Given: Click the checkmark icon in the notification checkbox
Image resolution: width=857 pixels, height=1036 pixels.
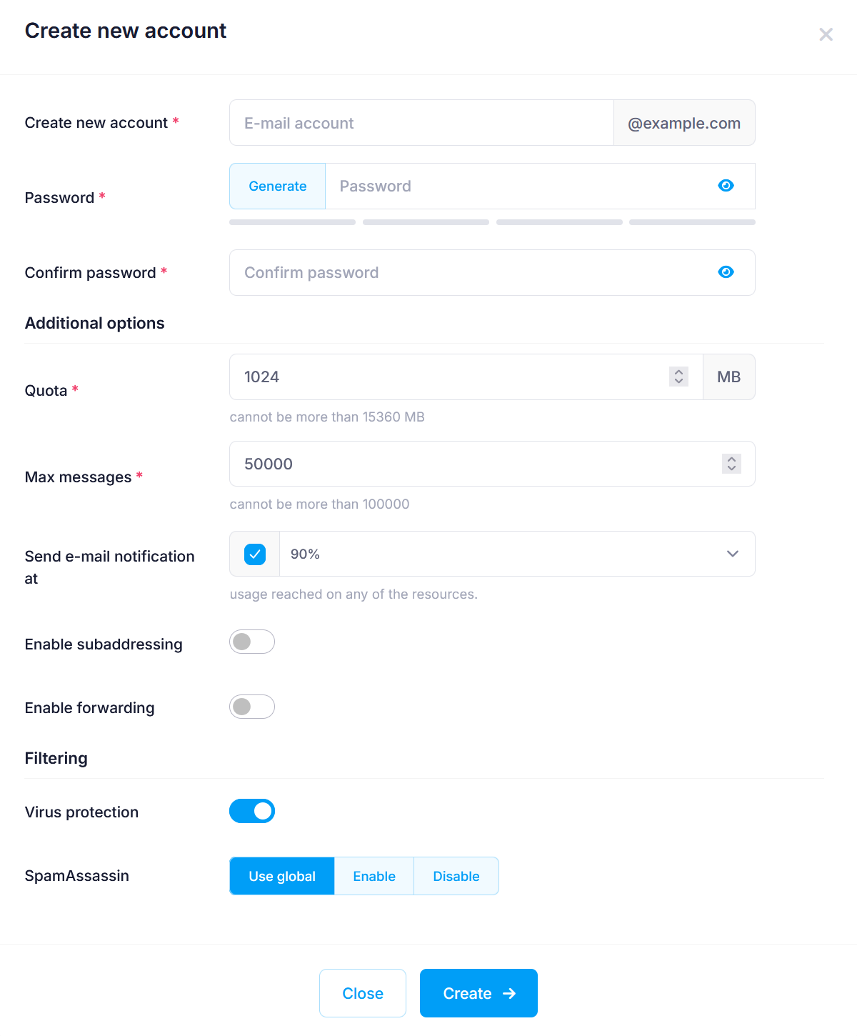Looking at the screenshot, I should [254, 554].
